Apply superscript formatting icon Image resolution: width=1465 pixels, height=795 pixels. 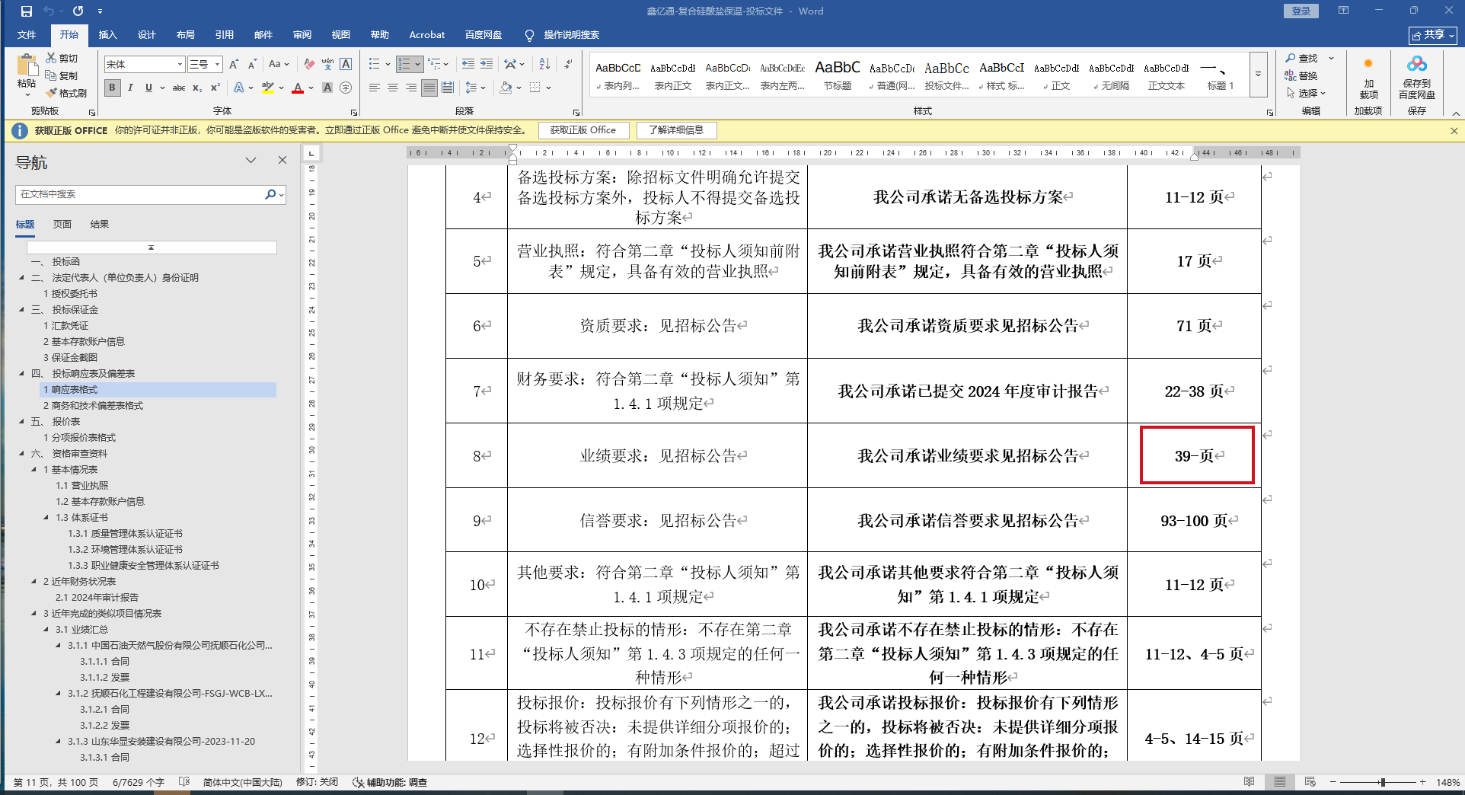[x=215, y=88]
